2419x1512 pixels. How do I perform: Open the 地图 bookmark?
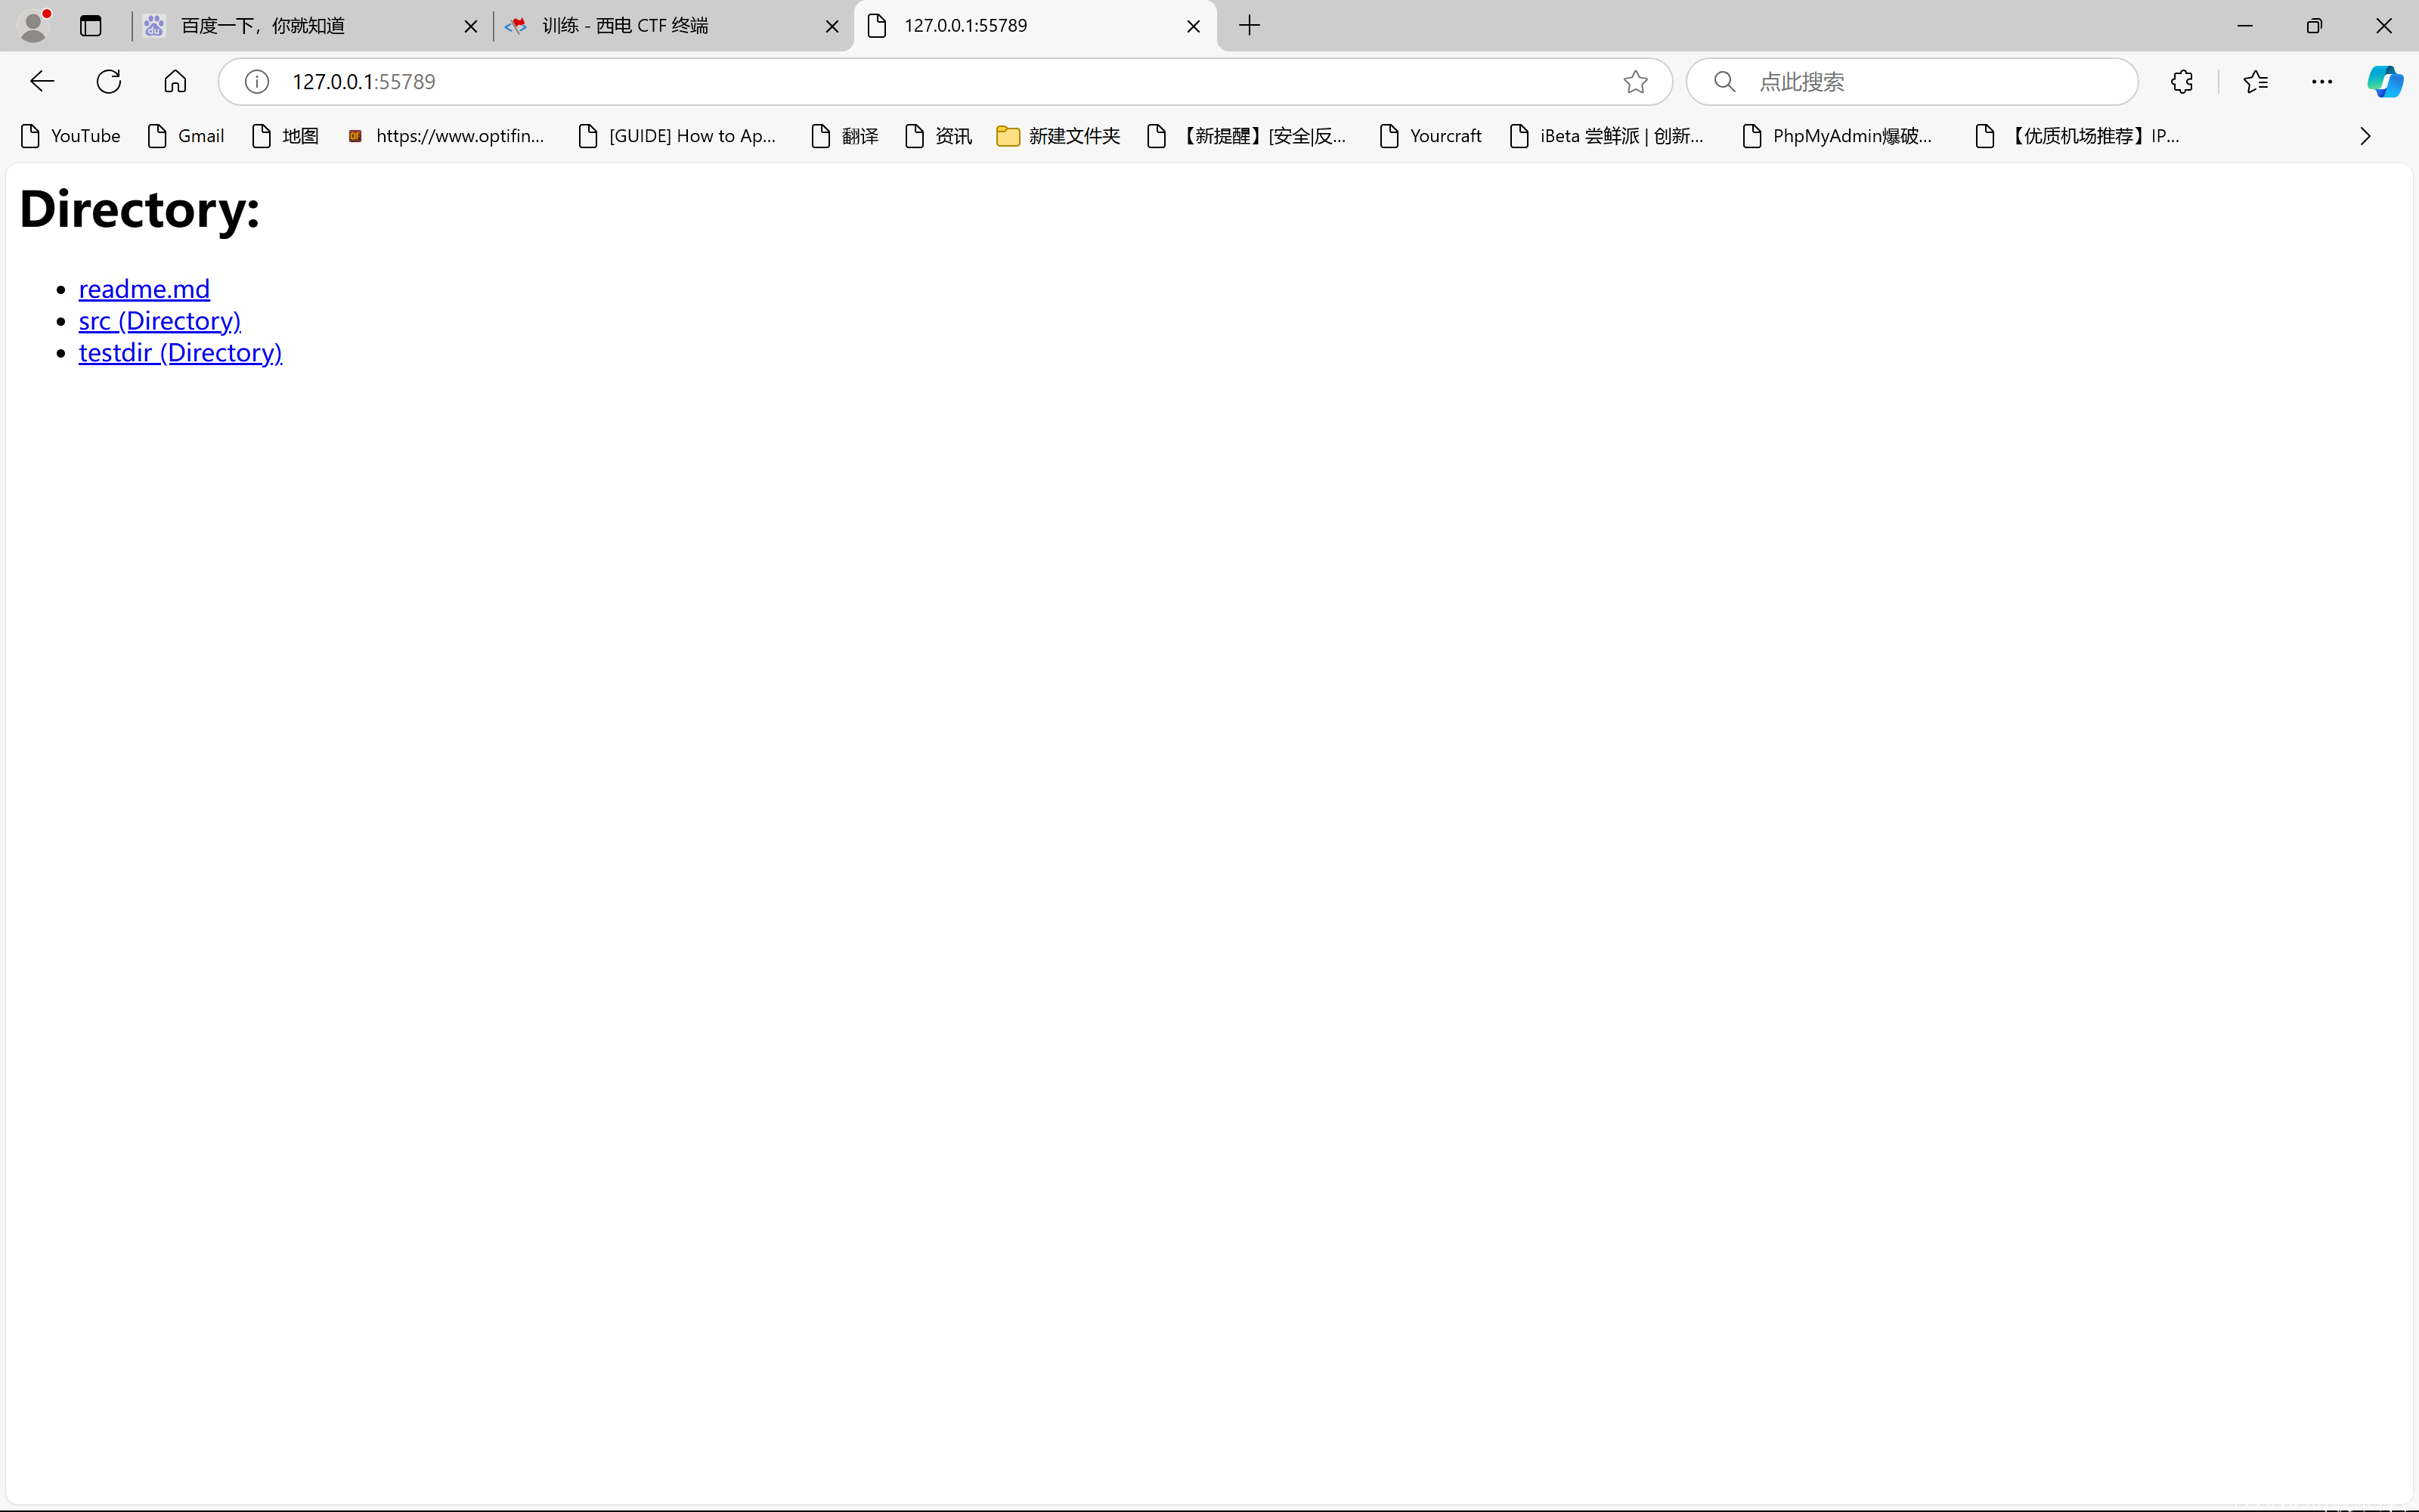(x=286, y=136)
